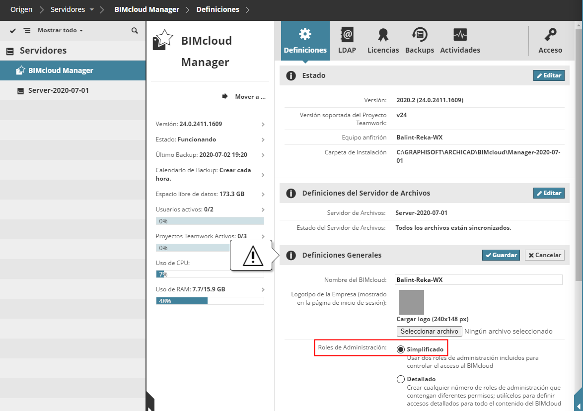Open the Mostrar todo dropdown
Image resolution: width=583 pixels, height=411 pixels.
point(60,30)
